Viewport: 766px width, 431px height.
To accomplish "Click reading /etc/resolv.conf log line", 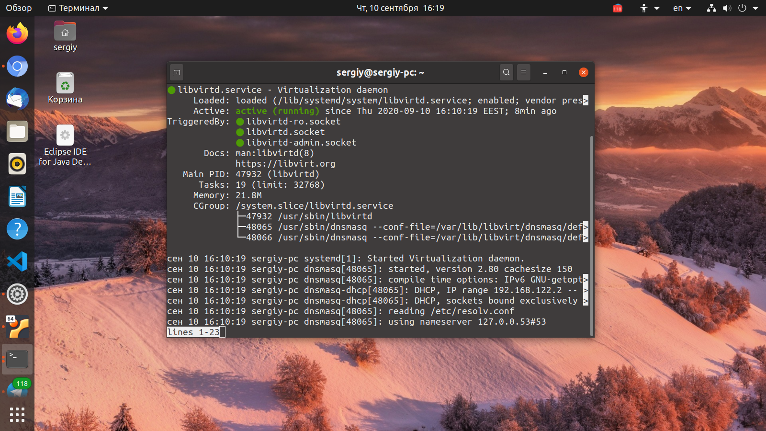I will (x=340, y=311).
